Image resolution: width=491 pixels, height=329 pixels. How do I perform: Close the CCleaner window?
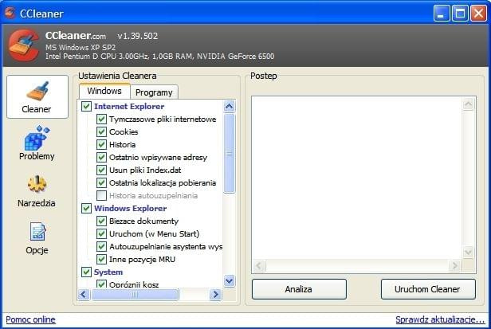point(478,14)
